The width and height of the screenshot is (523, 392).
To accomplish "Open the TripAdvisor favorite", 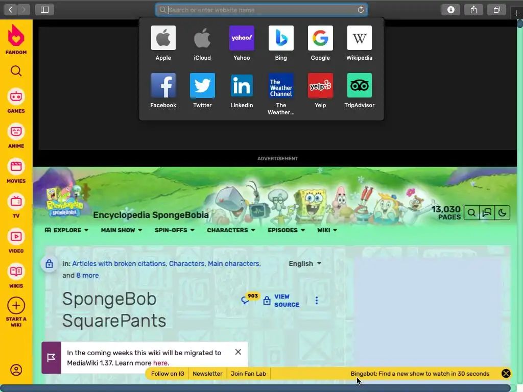I will (x=359, y=90).
